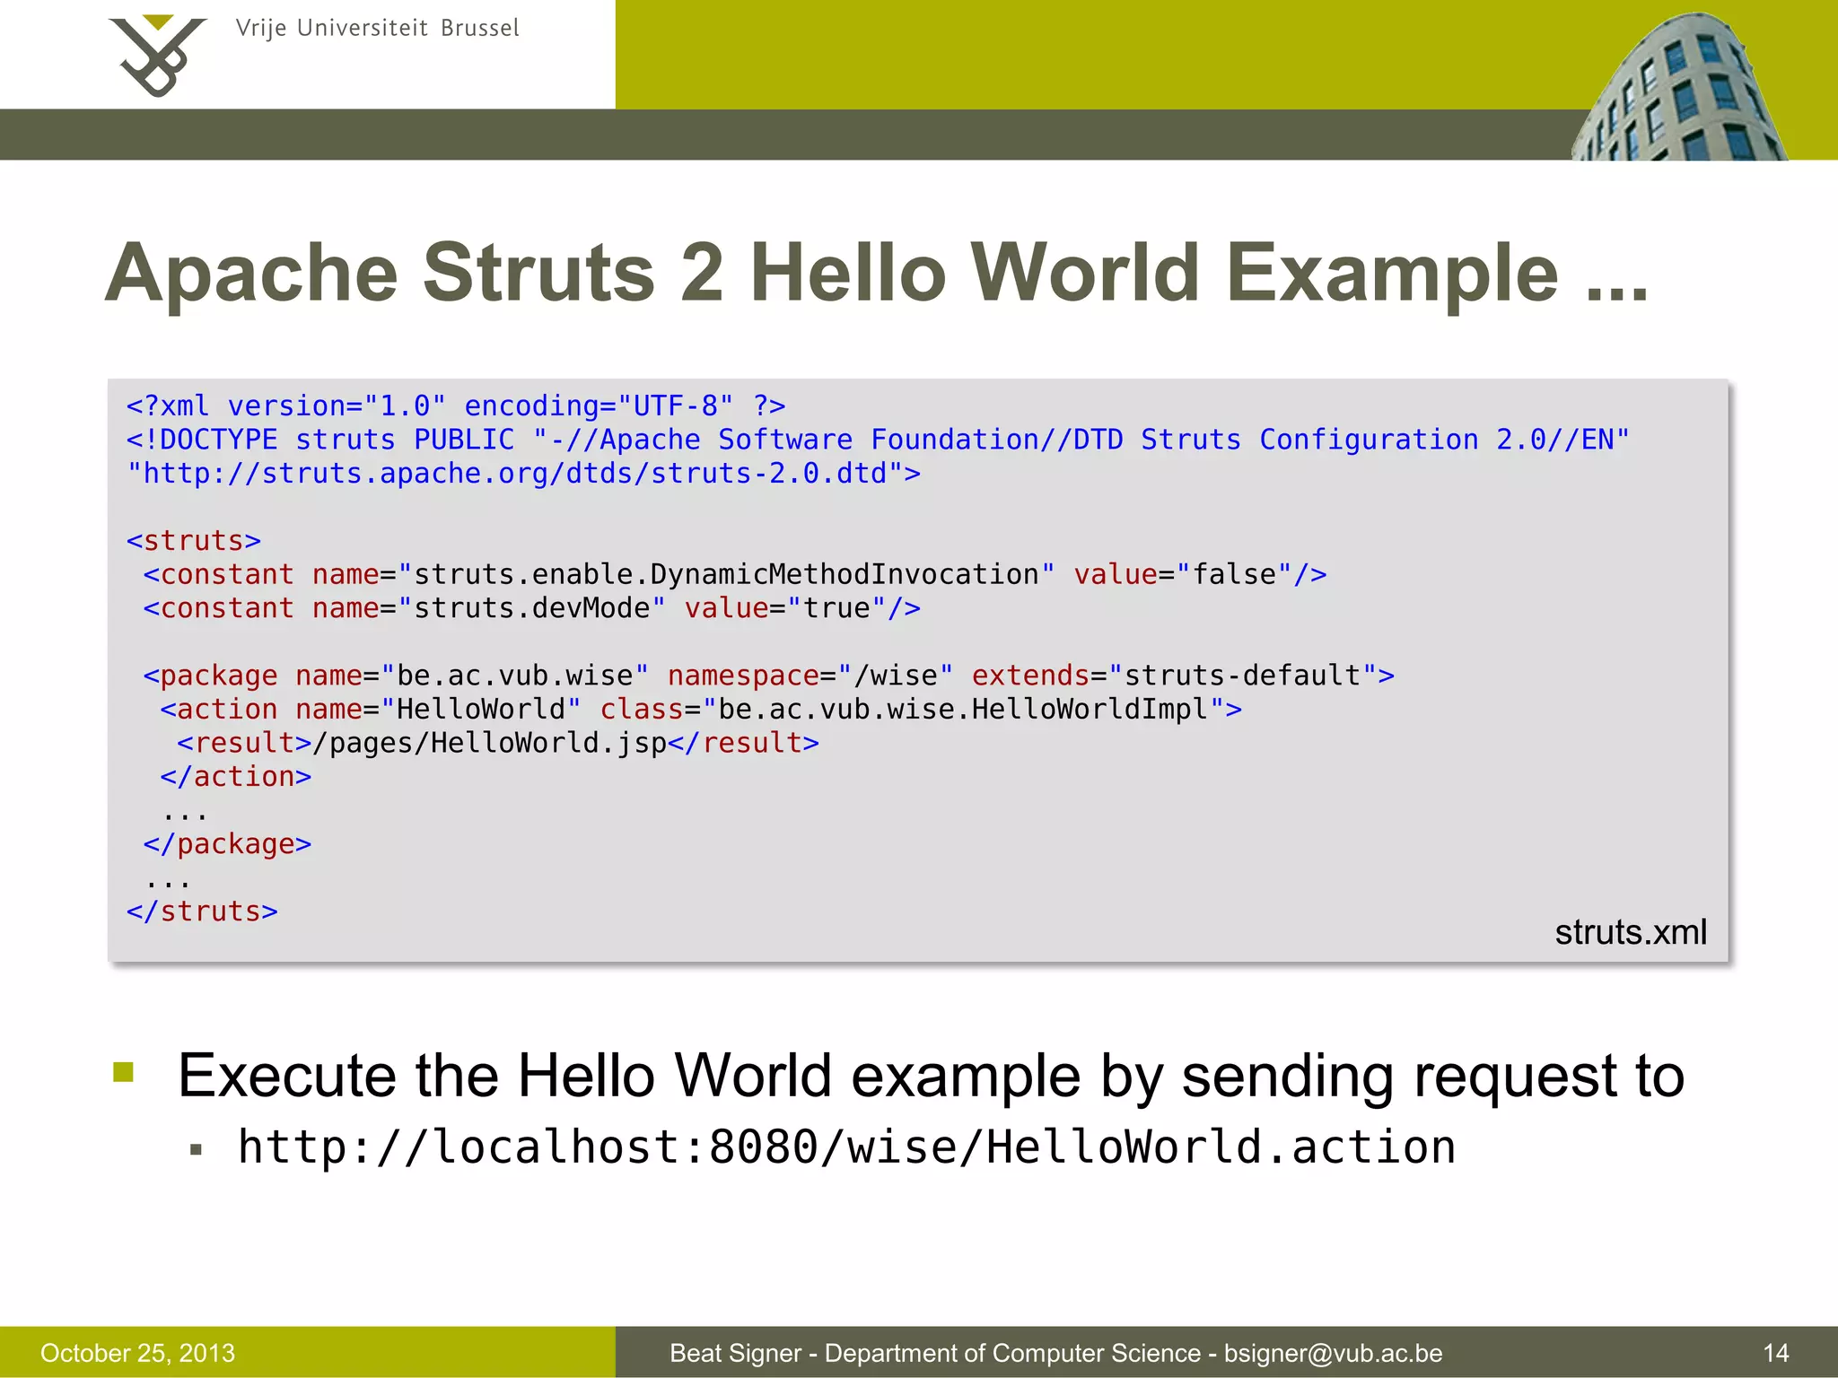
Task: Click the 'struts.devMode' constant line
Action: [532, 608]
